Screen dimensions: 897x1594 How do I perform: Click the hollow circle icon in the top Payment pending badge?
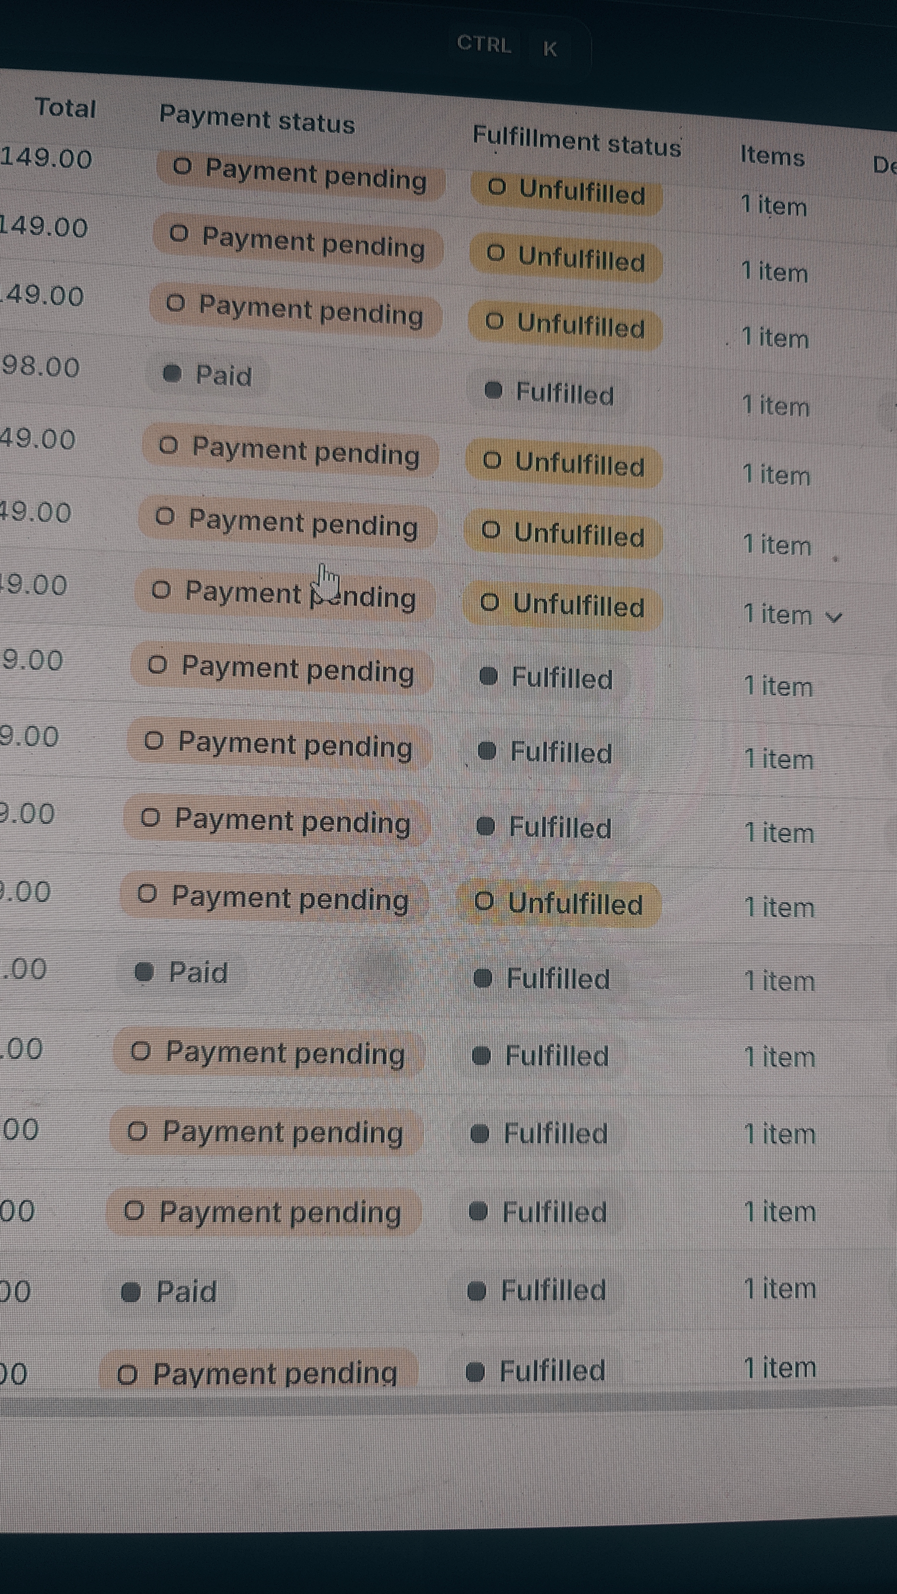click(182, 166)
